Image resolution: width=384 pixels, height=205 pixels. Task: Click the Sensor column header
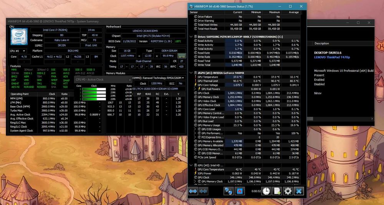click(207, 12)
